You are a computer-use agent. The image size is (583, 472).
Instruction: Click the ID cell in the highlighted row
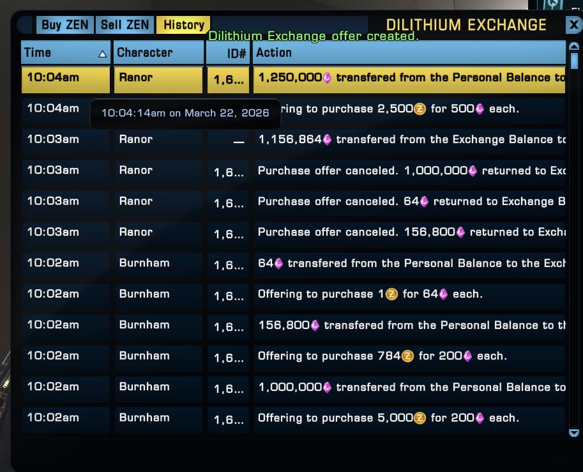(229, 80)
